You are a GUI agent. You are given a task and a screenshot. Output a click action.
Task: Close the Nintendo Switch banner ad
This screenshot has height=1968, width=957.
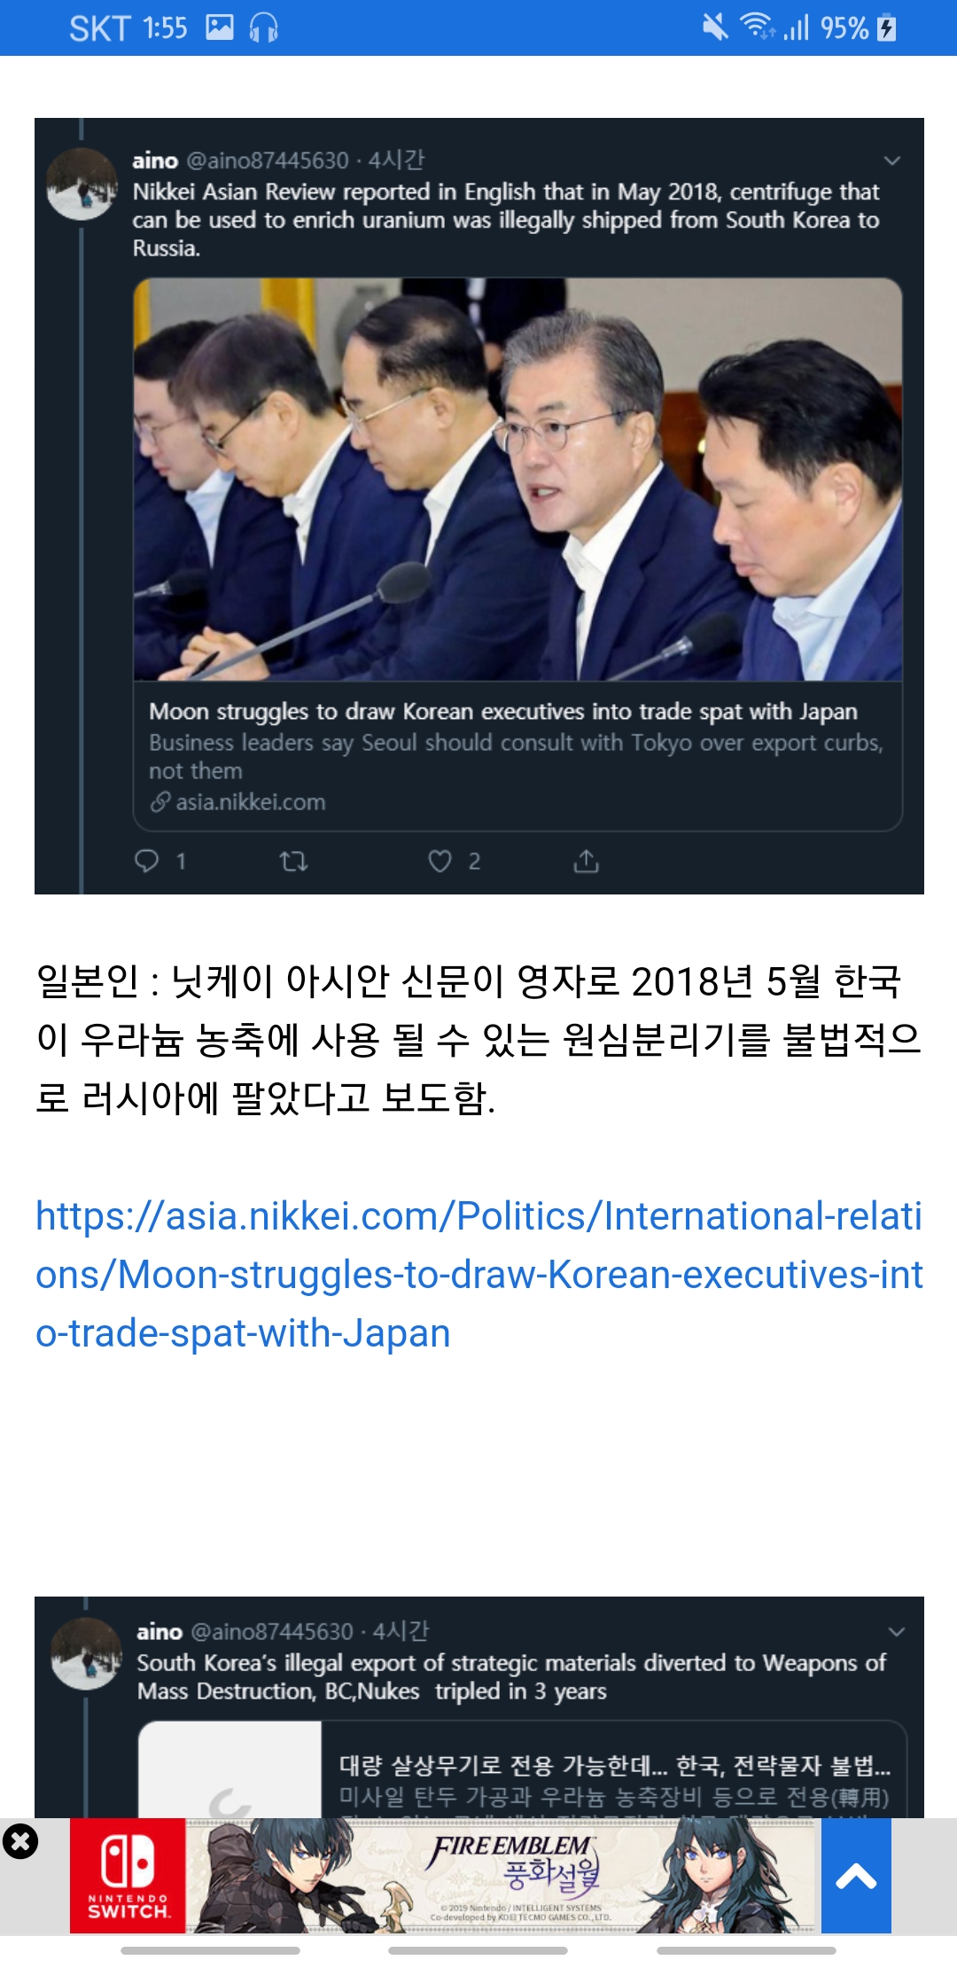tap(20, 1841)
